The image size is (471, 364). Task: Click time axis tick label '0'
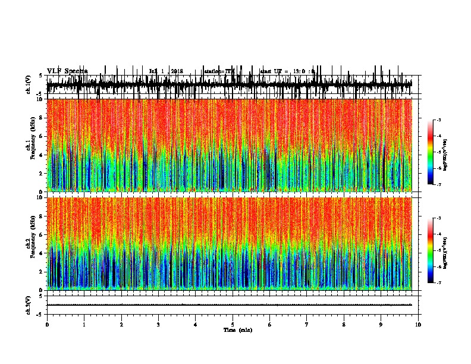(x=47, y=325)
